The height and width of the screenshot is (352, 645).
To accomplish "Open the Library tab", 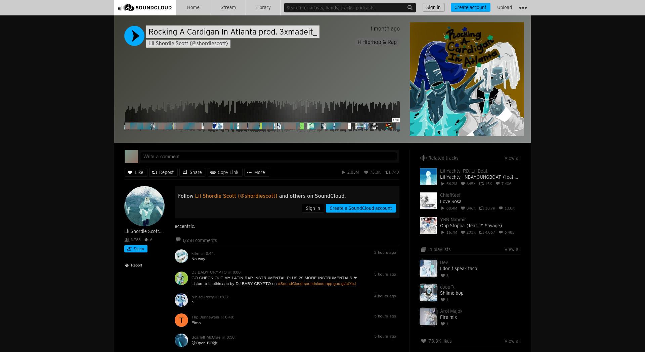I will coord(263,8).
